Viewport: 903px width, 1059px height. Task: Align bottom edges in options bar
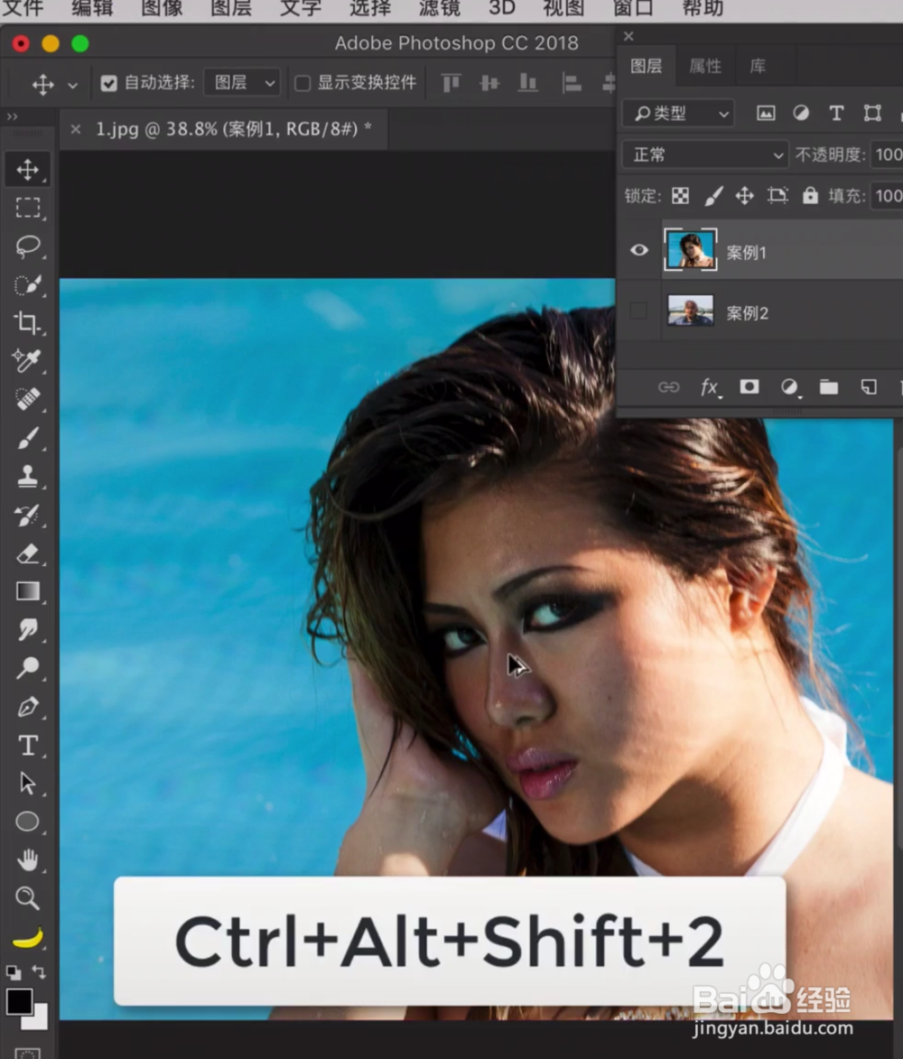click(x=527, y=83)
